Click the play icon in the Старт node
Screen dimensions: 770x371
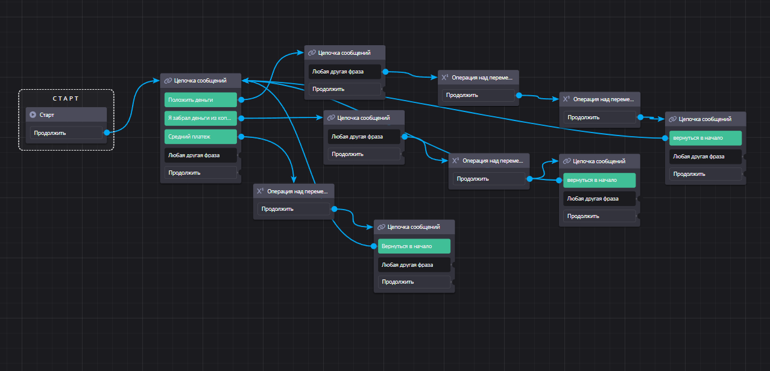point(33,114)
